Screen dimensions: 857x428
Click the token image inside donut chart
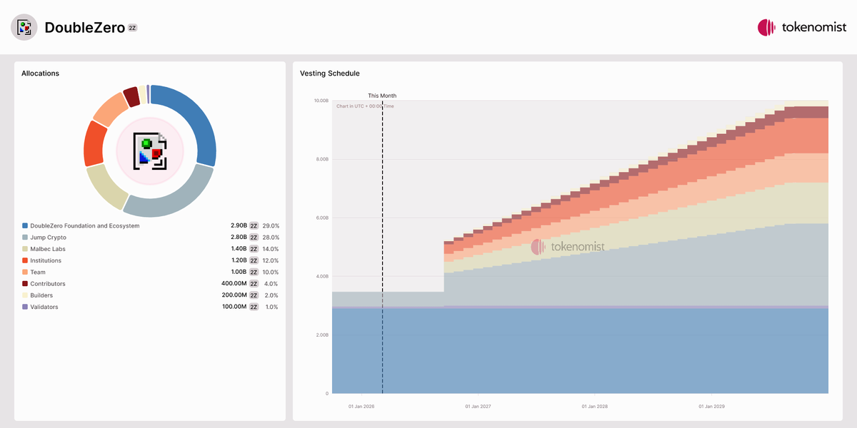click(x=150, y=151)
